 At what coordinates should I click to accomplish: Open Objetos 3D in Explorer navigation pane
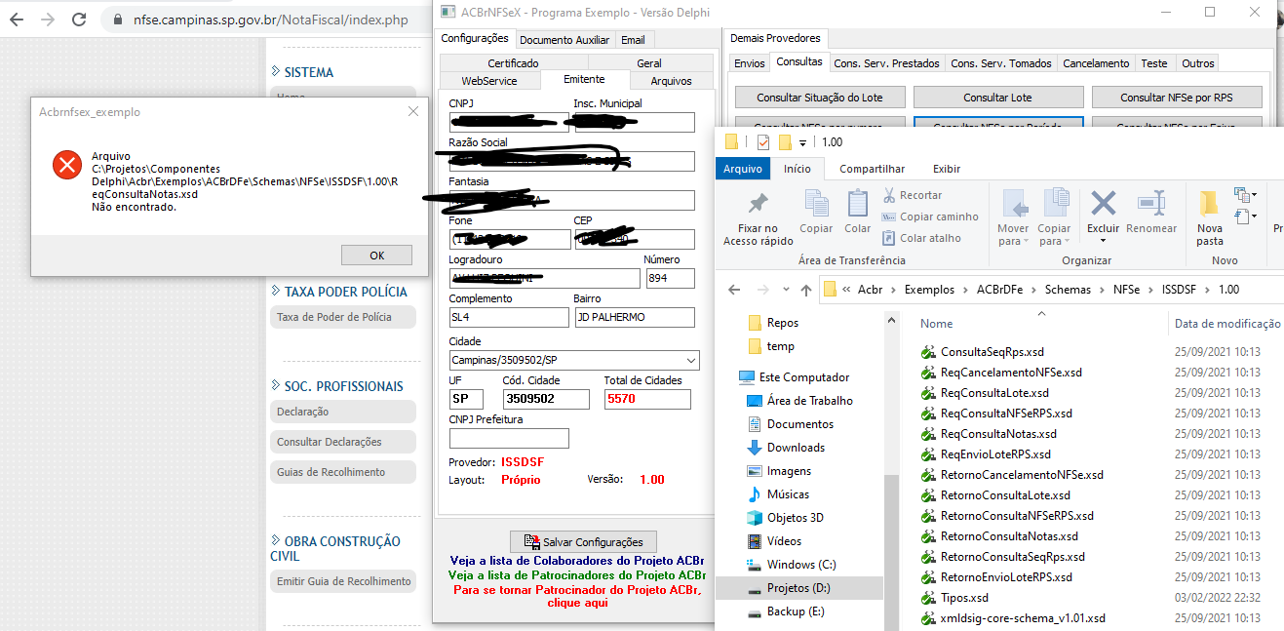pyautogui.click(x=795, y=518)
